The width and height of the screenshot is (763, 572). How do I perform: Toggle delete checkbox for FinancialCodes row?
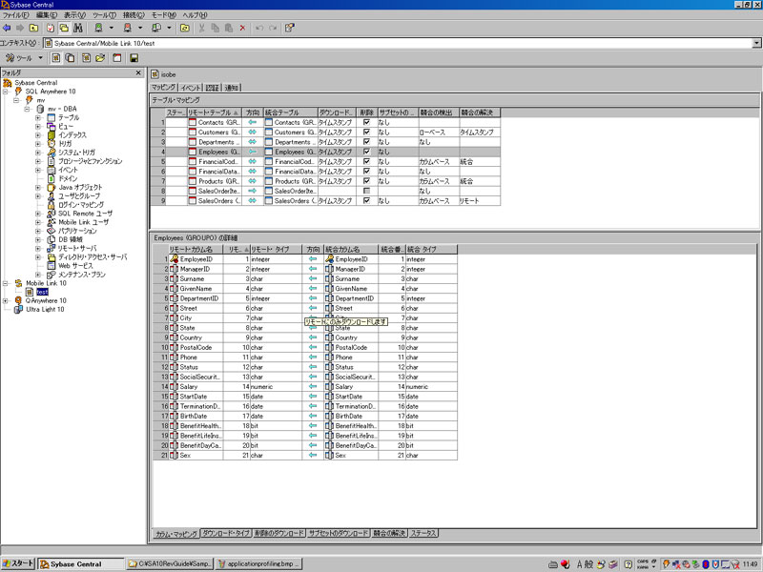tap(366, 161)
